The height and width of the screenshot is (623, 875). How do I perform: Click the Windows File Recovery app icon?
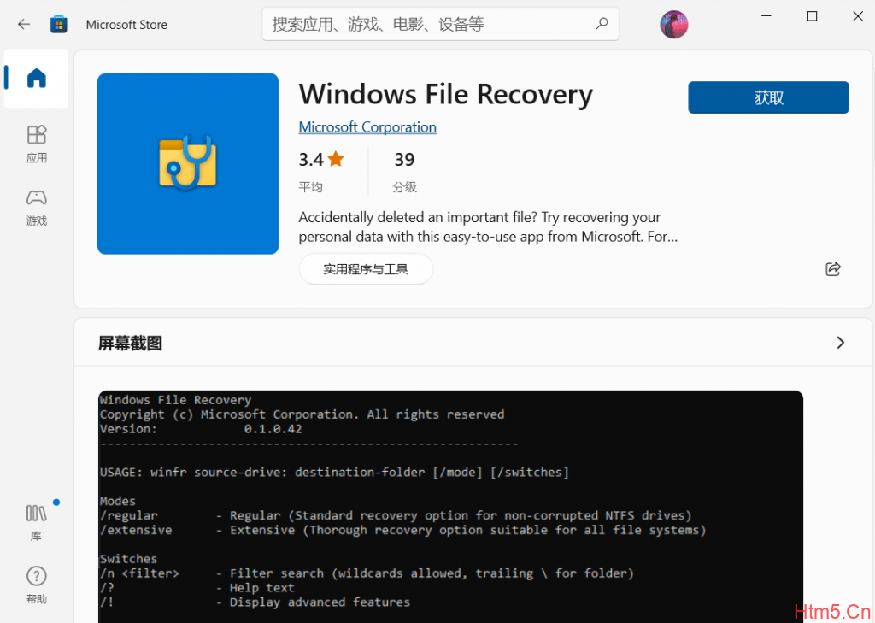(x=187, y=163)
